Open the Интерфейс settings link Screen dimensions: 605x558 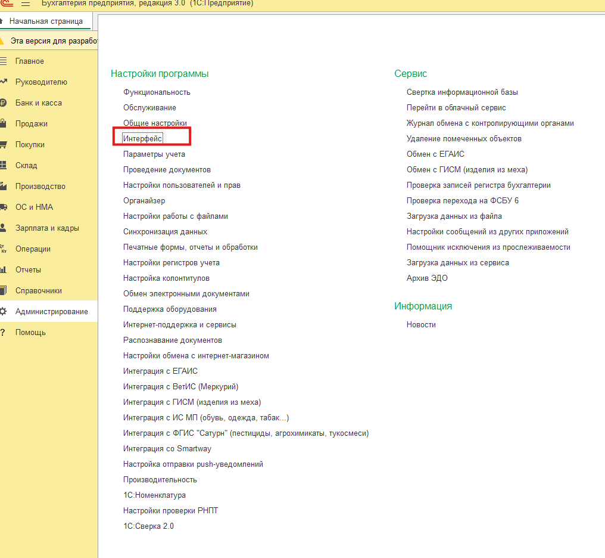[143, 138]
